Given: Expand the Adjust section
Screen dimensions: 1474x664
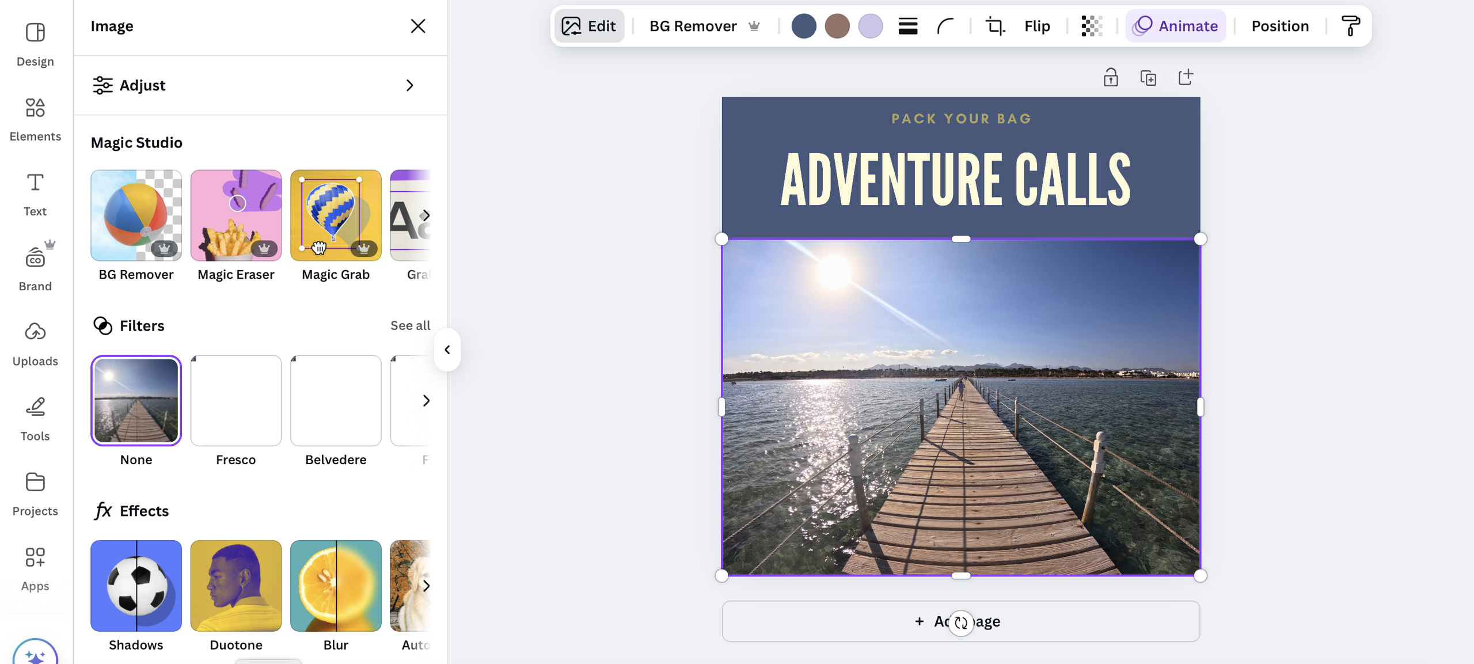Looking at the screenshot, I should tap(260, 85).
